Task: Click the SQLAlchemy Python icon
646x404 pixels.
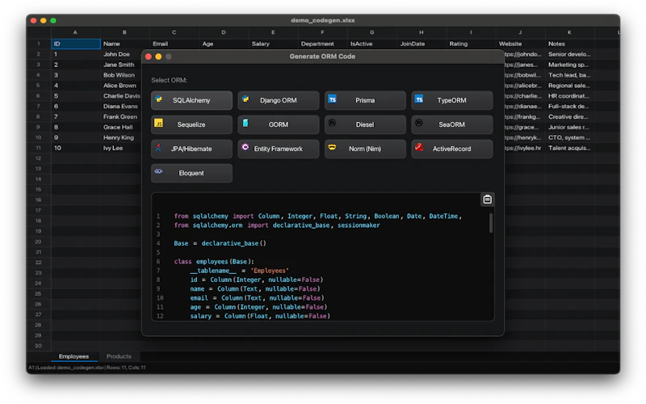Action: 158,99
